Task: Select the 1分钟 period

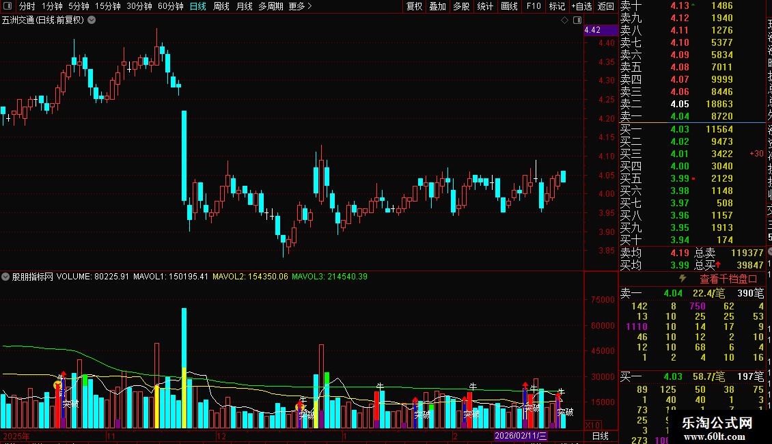Action: [52, 6]
